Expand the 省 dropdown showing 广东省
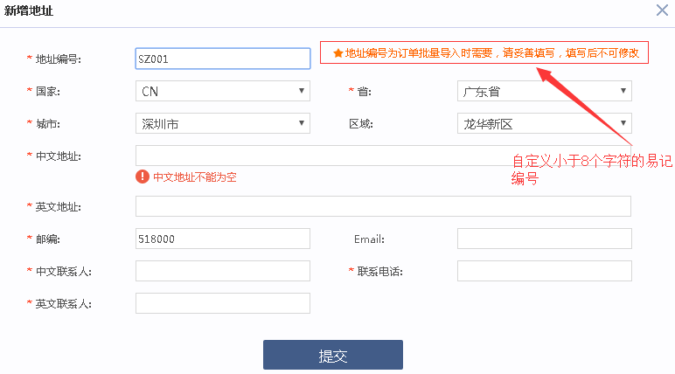This screenshot has height=374, width=675. [x=544, y=91]
